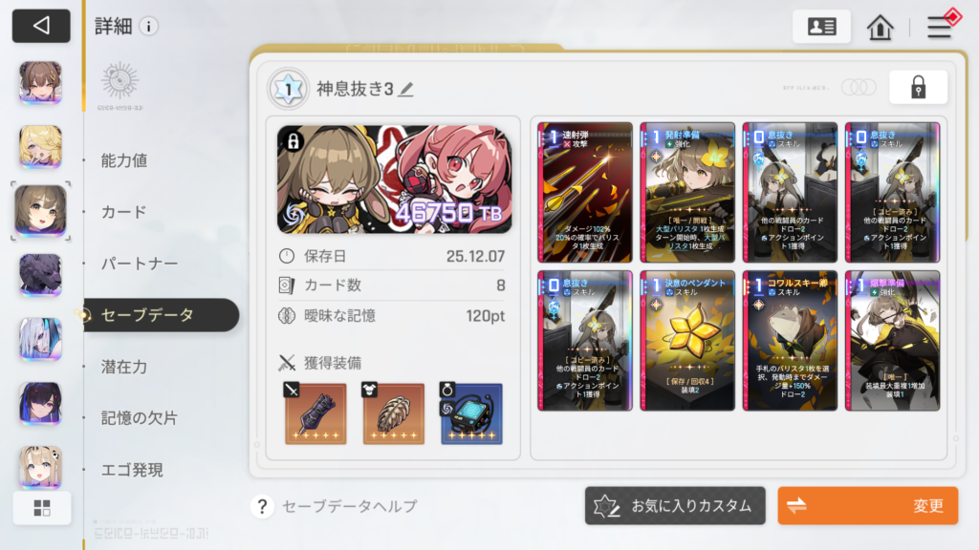Select the blonde character portrait
Screen dimensions: 979x550
point(40,146)
